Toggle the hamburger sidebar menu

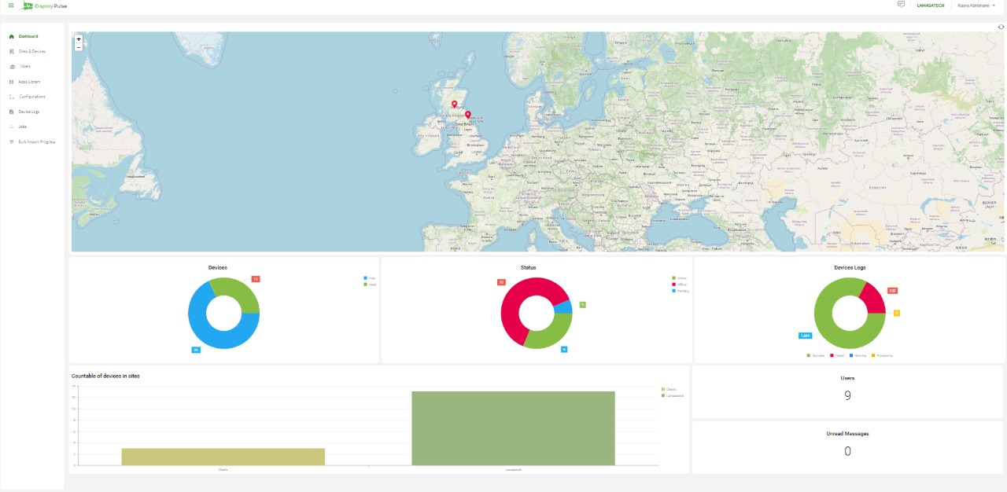[x=11, y=6]
